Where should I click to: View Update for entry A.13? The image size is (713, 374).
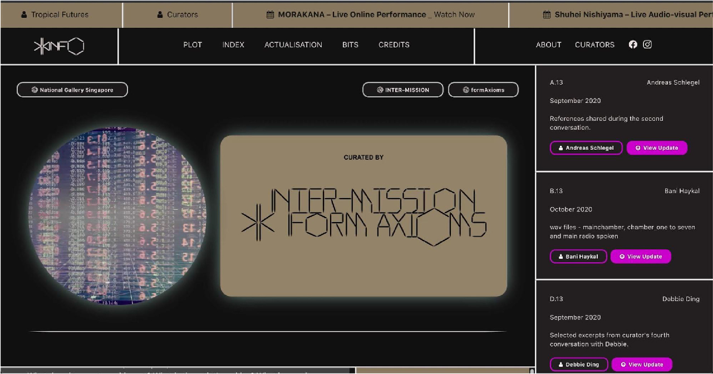657,148
